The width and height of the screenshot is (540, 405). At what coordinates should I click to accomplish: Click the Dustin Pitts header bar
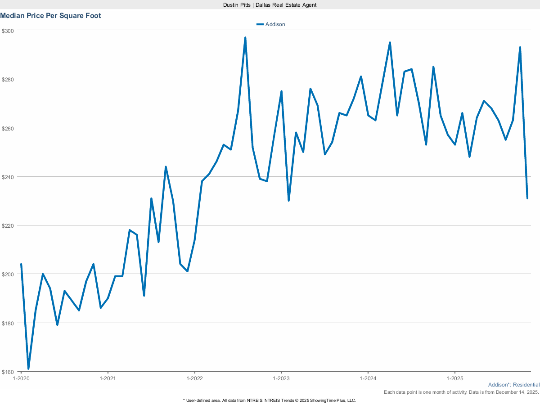coord(270,5)
